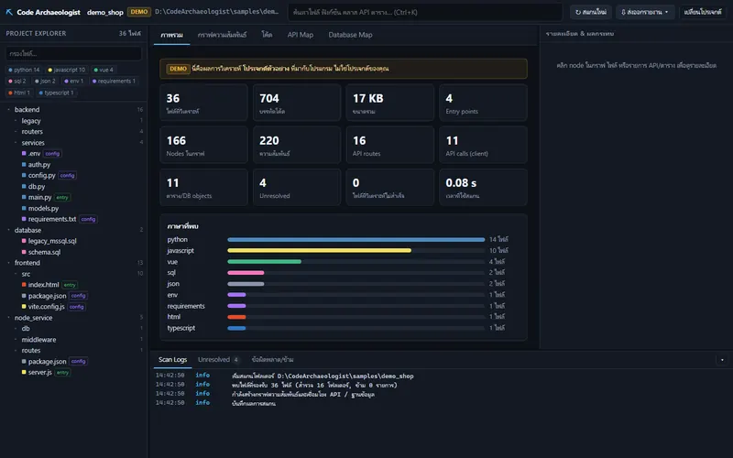The height and width of the screenshot is (458, 733).
Task: Collapse the frontend folder
Action: click(9, 263)
